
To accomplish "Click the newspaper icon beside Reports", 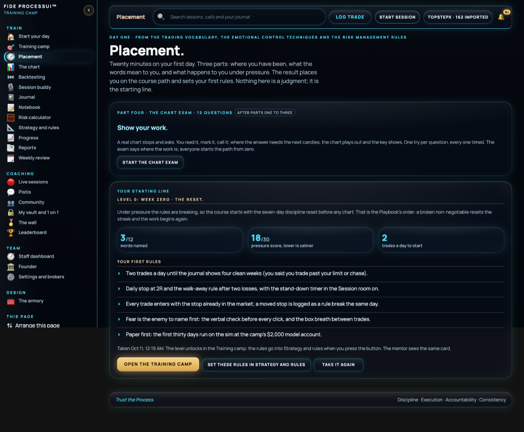I will [11, 148].
